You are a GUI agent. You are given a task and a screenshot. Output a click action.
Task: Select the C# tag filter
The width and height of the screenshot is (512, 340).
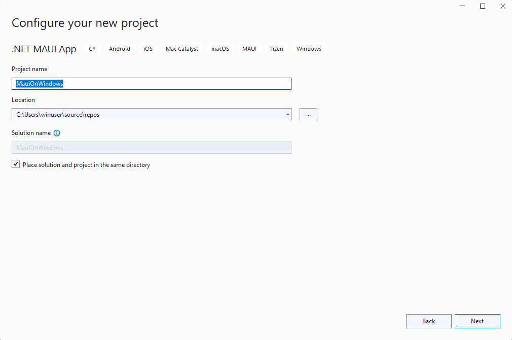tap(92, 49)
